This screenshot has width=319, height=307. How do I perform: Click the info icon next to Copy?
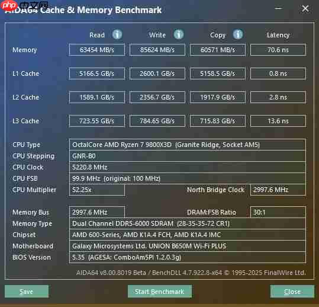point(238,34)
